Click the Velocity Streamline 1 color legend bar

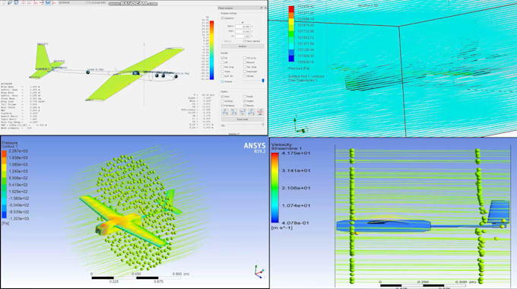(275, 188)
